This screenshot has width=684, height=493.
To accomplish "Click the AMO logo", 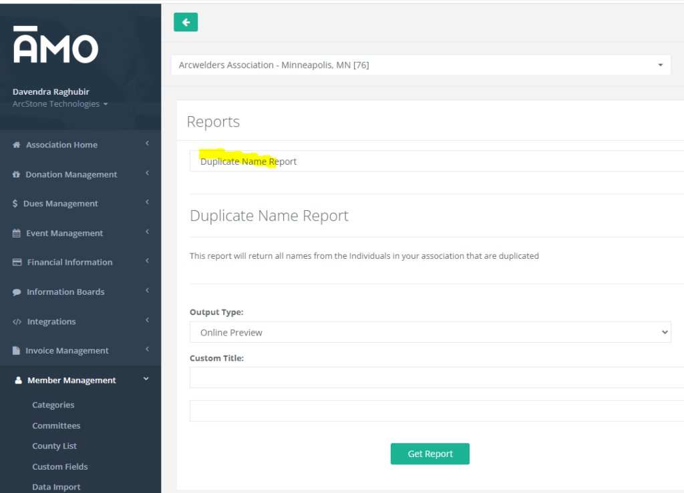I will pyautogui.click(x=55, y=46).
